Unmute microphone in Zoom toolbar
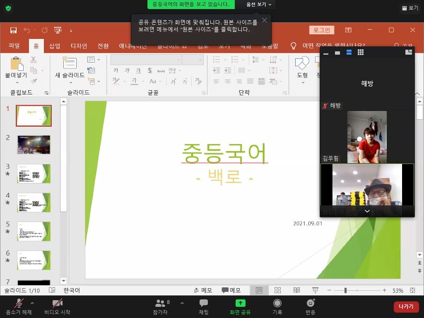This screenshot has width=424, height=318. 19,307
